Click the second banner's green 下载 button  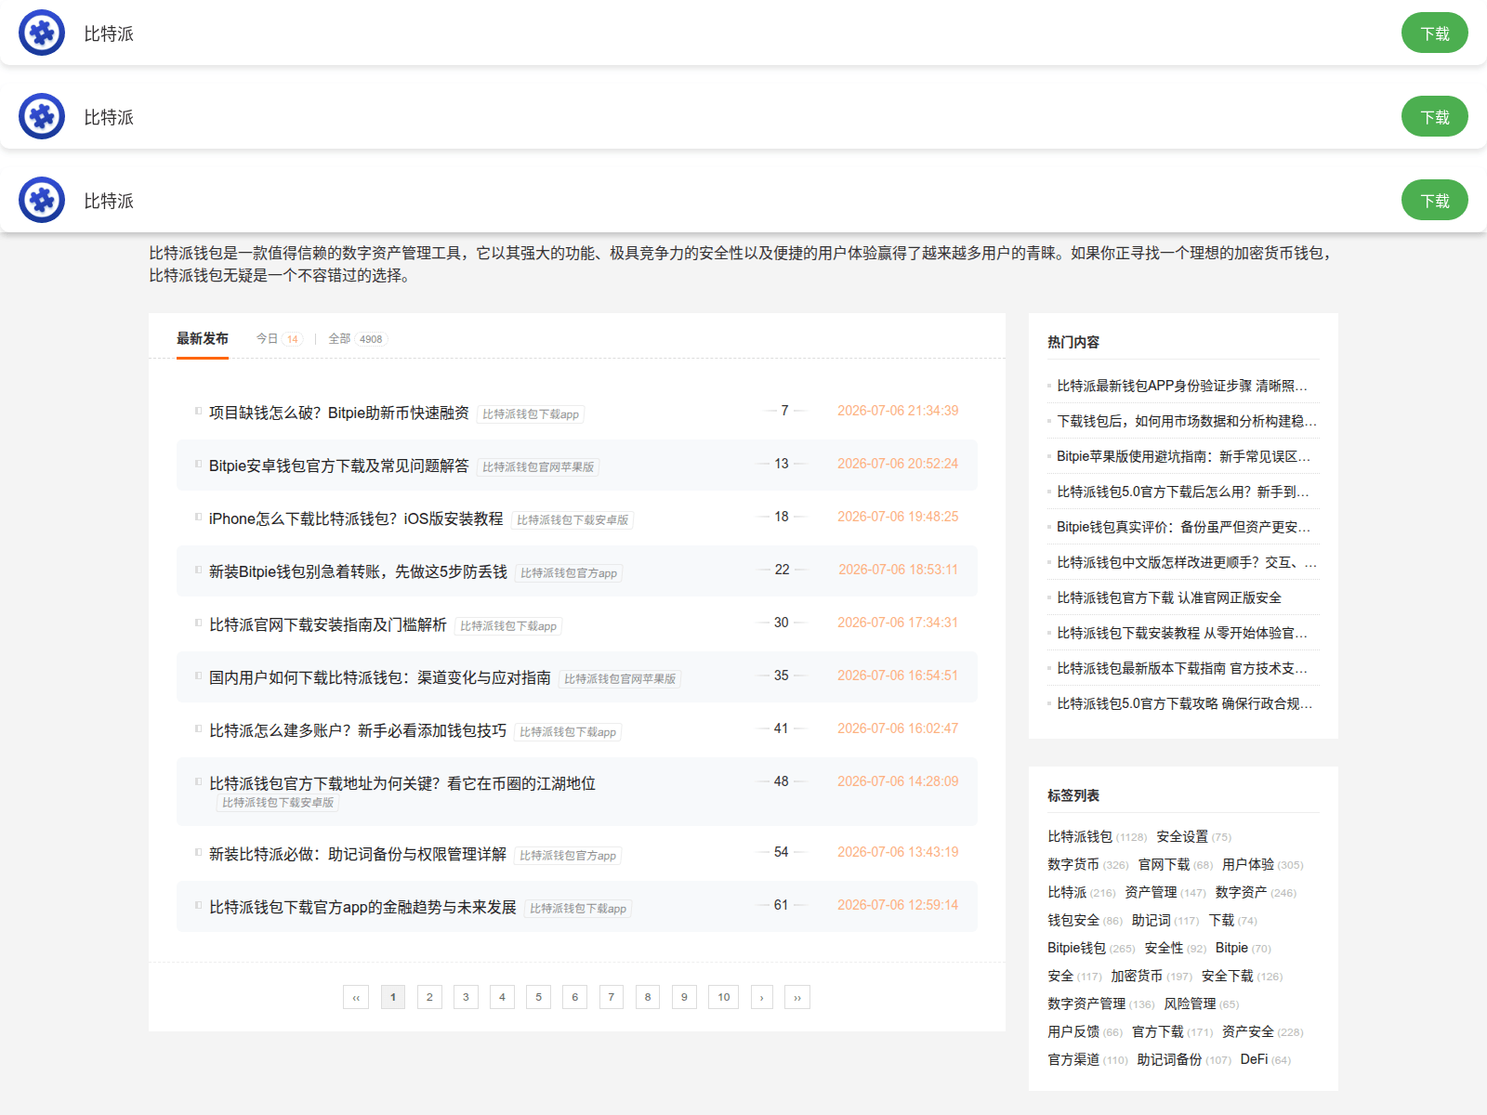tap(1434, 117)
